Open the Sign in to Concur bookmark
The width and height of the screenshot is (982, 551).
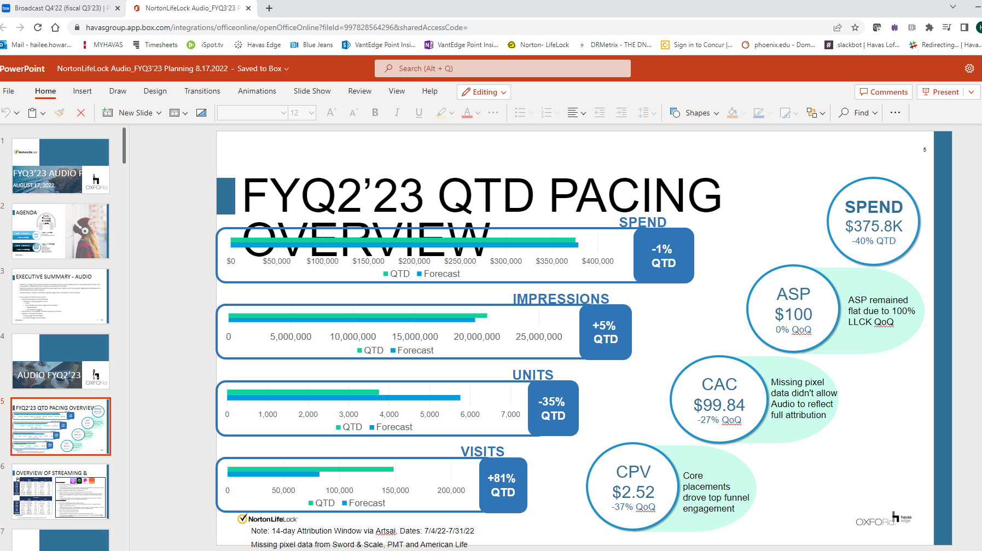(696, 45)
